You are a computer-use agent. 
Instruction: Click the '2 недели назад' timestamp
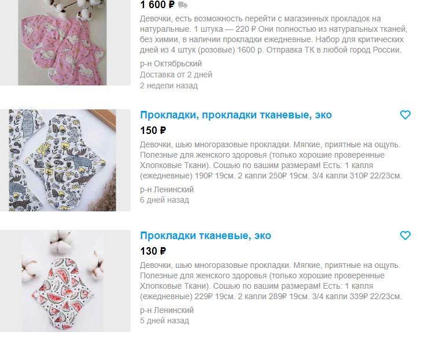(x=169, y=85)
